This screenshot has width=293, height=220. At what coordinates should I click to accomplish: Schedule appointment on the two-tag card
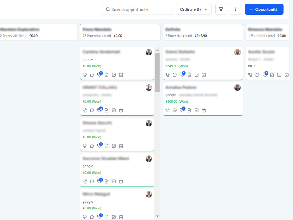coord(121,110)
